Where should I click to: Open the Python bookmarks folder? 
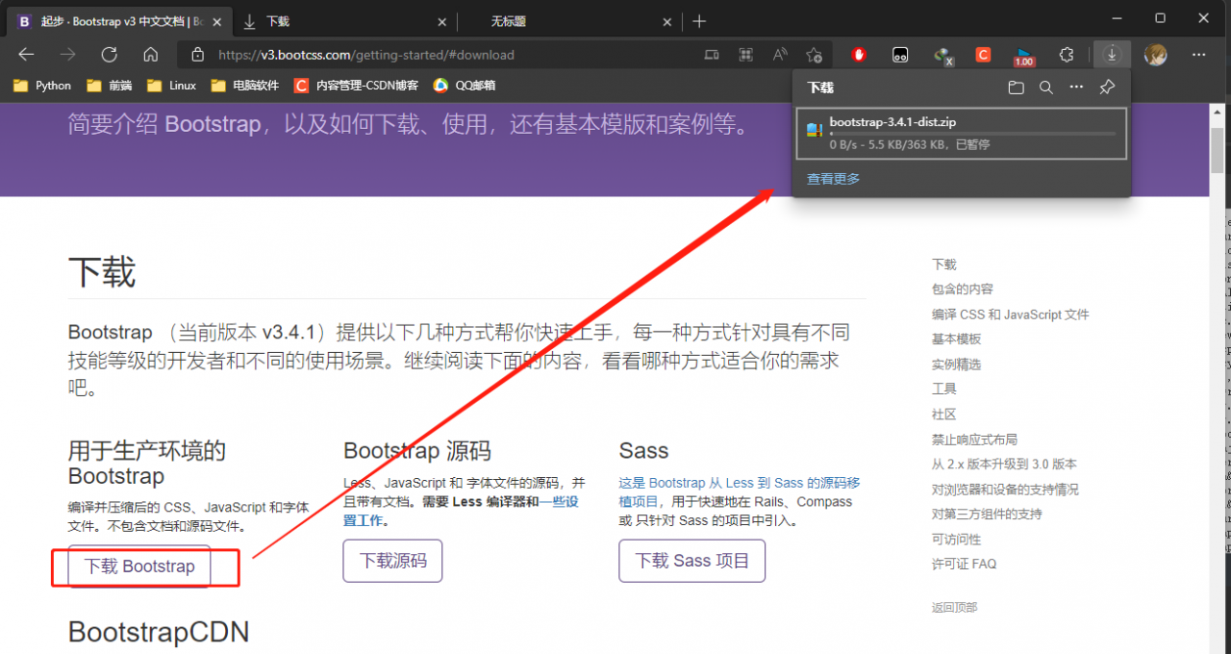click(x=42, y=86)
